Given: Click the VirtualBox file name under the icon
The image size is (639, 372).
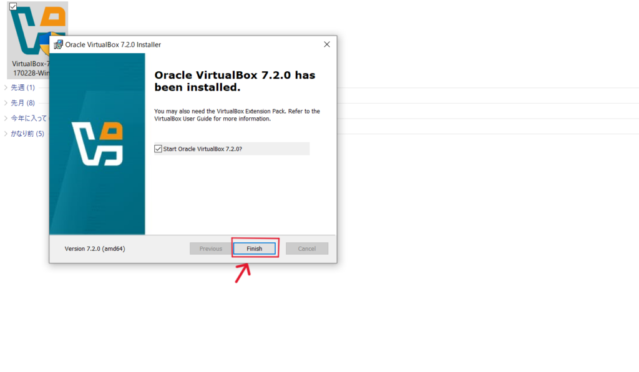Looking at the screenshot, I should click(30, 68).
